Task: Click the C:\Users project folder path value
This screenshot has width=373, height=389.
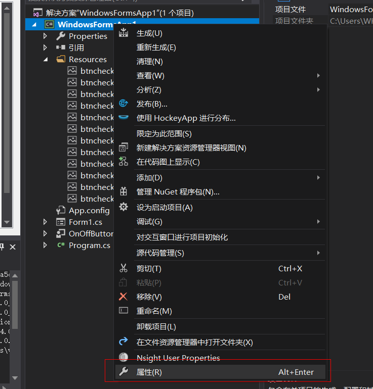Action: tap(351, 21)
